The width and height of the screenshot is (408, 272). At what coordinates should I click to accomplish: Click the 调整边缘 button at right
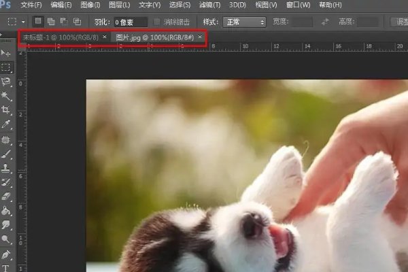(400, 22)
